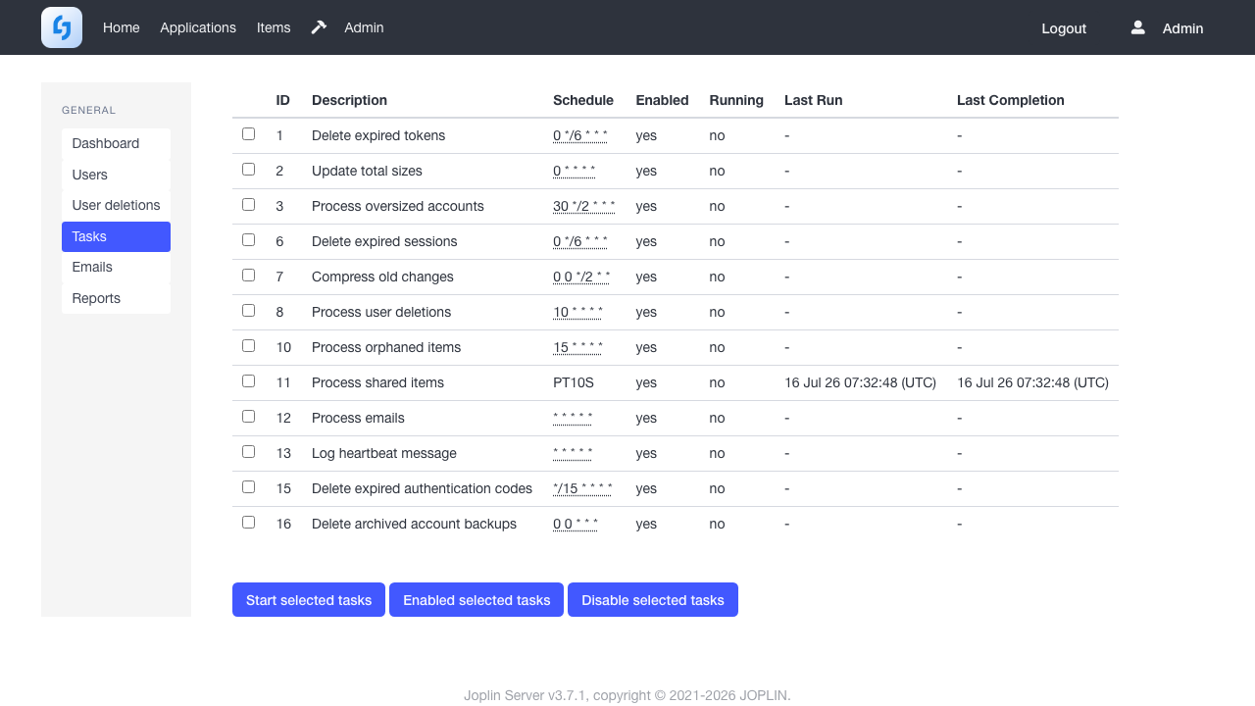Go to User deletions in the sidebar
Viewport: 1255px width, 706px height.
point(116,205)
